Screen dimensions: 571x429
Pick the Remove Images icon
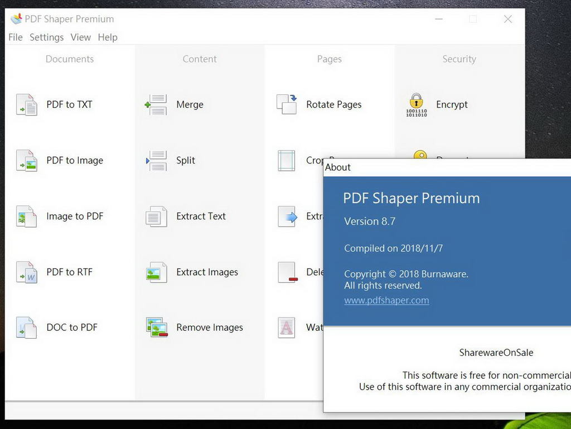coord(157,327)
